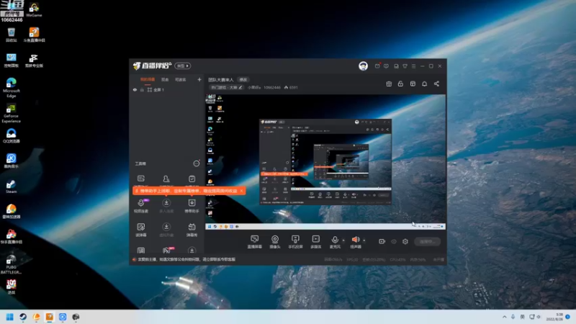The image size is (576, 324).
Task: Open the 读弹幕 danmaku reader tool
Action: tap(141, 230)
